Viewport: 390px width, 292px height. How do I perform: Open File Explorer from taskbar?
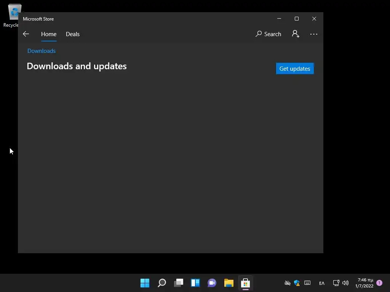pos(229,283)
